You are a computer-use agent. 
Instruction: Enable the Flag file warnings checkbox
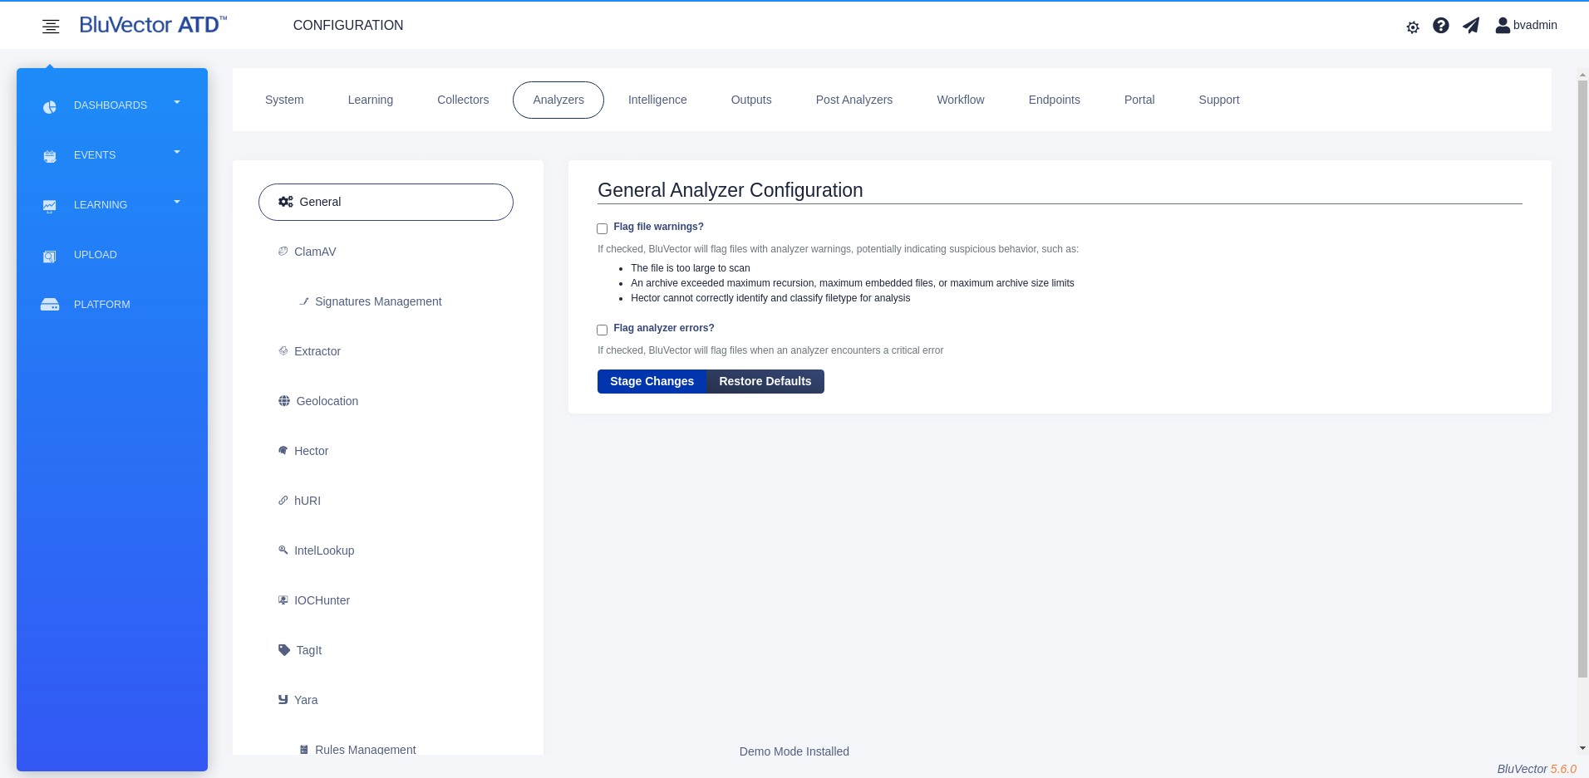603,228
